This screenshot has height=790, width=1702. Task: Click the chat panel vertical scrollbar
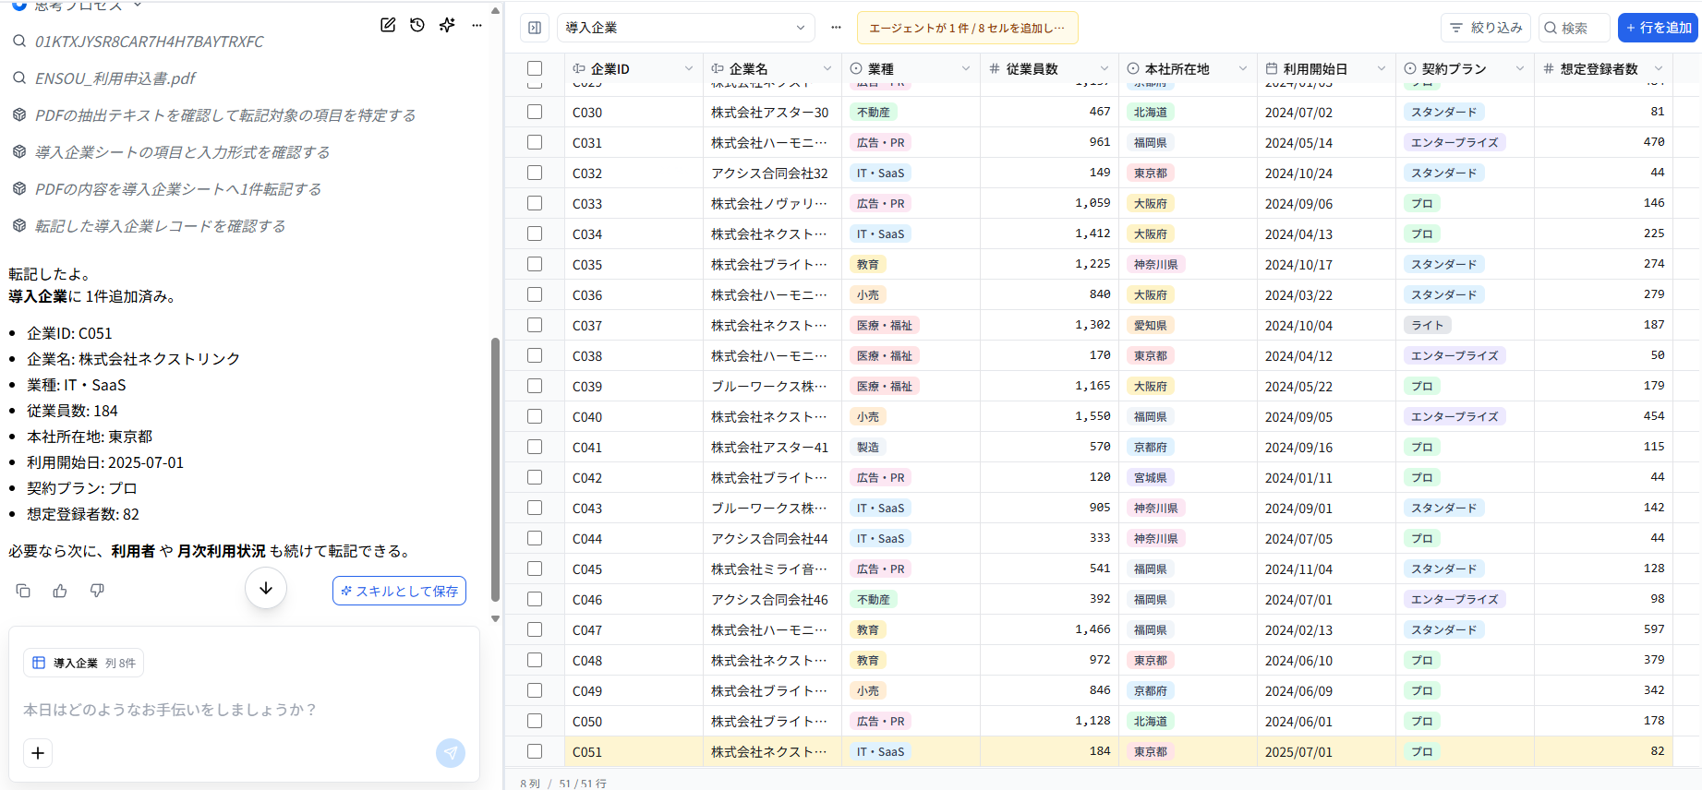click(x=495, y=469)
